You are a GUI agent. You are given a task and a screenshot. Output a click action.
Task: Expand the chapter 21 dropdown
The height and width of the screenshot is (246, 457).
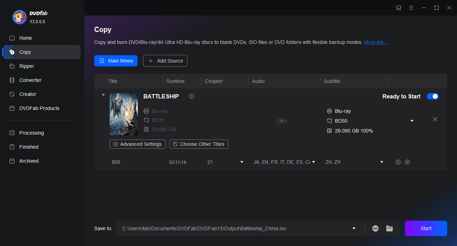242,162
